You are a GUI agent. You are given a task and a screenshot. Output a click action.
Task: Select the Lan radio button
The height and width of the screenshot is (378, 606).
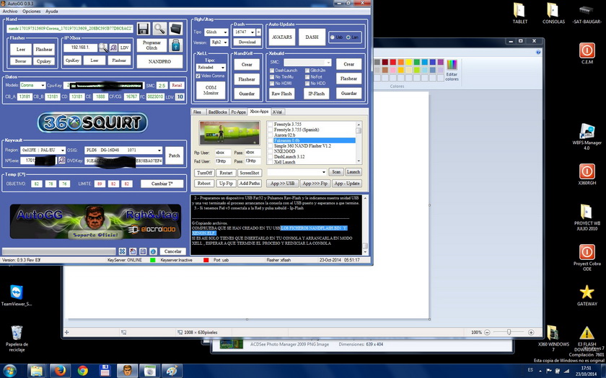tap(348, 37)
